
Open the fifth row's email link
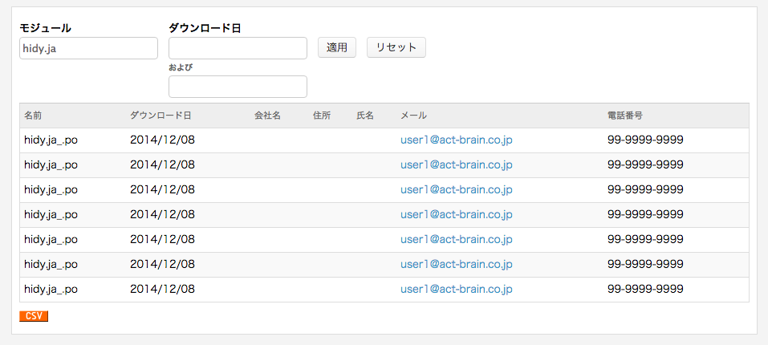tap(456, 239)
